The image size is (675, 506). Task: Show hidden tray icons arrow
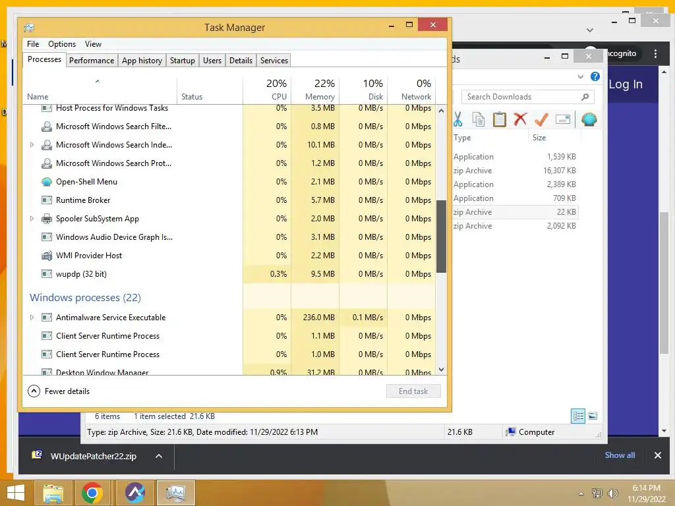click(581, 493)
